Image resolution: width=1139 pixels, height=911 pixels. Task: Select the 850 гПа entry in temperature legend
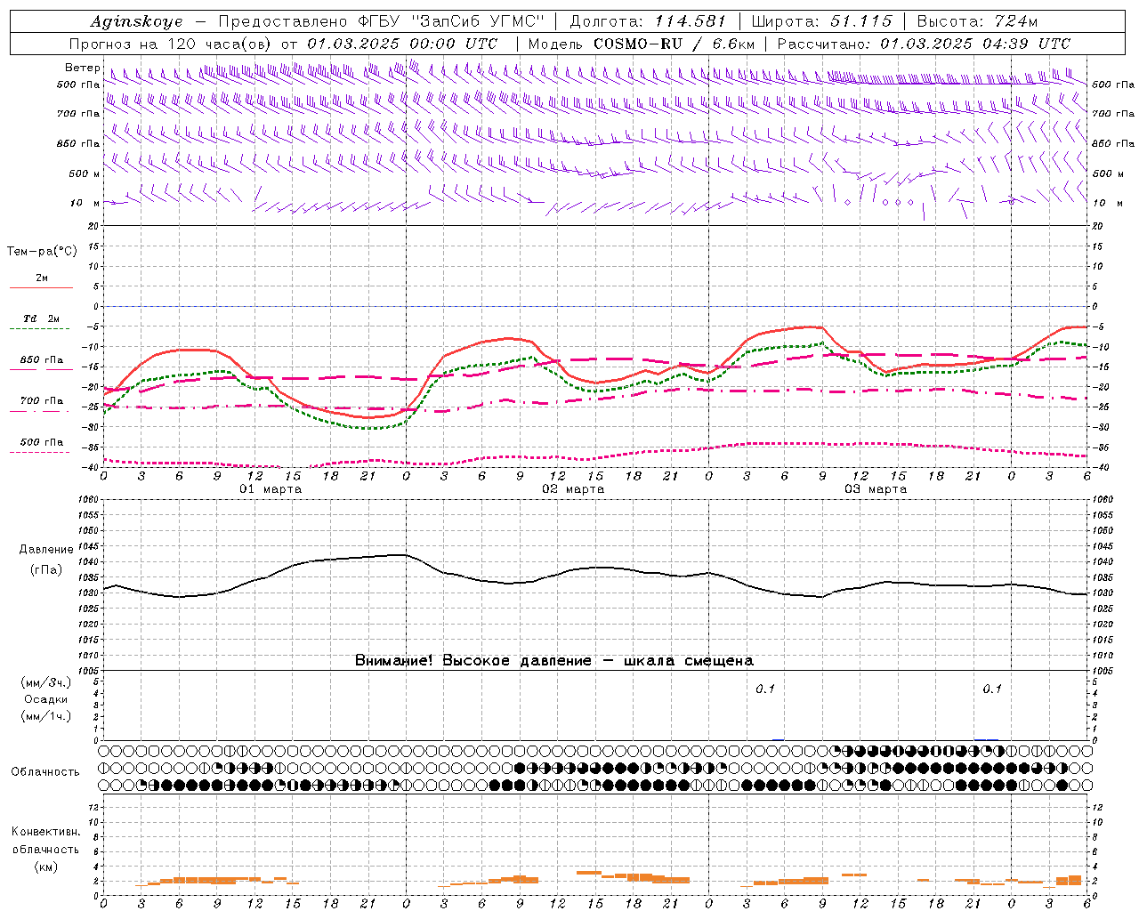click(x=42, y=360)
